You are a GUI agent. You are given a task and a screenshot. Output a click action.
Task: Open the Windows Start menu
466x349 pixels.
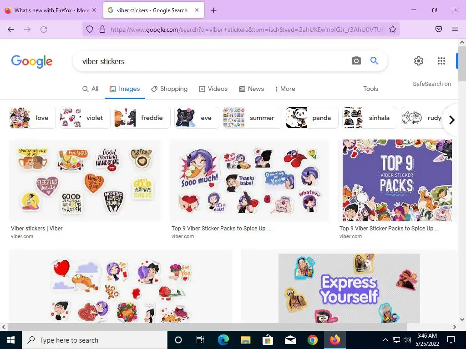click(x=11, y=340)
